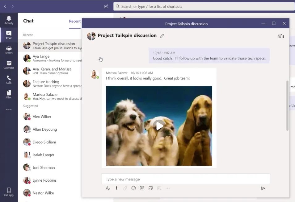Switch to the Recent tab
The height and width of the screenshot is (202, 295).
[75, 21]
